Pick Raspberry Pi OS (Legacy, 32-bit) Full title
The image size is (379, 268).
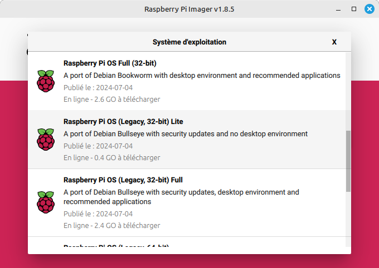(x=123, y=180)
